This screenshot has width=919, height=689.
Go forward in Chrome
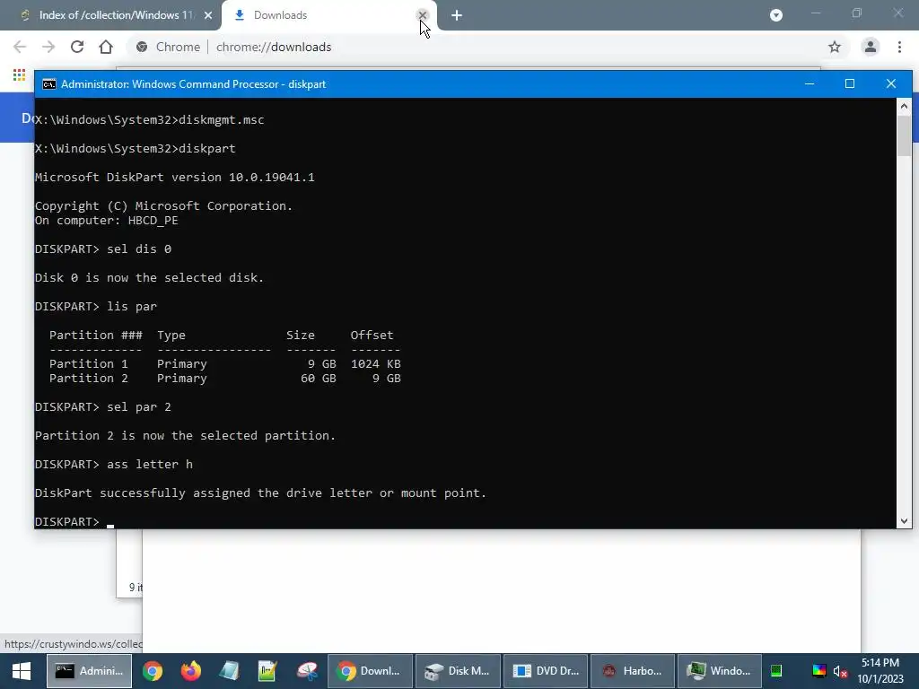point(48,47)
